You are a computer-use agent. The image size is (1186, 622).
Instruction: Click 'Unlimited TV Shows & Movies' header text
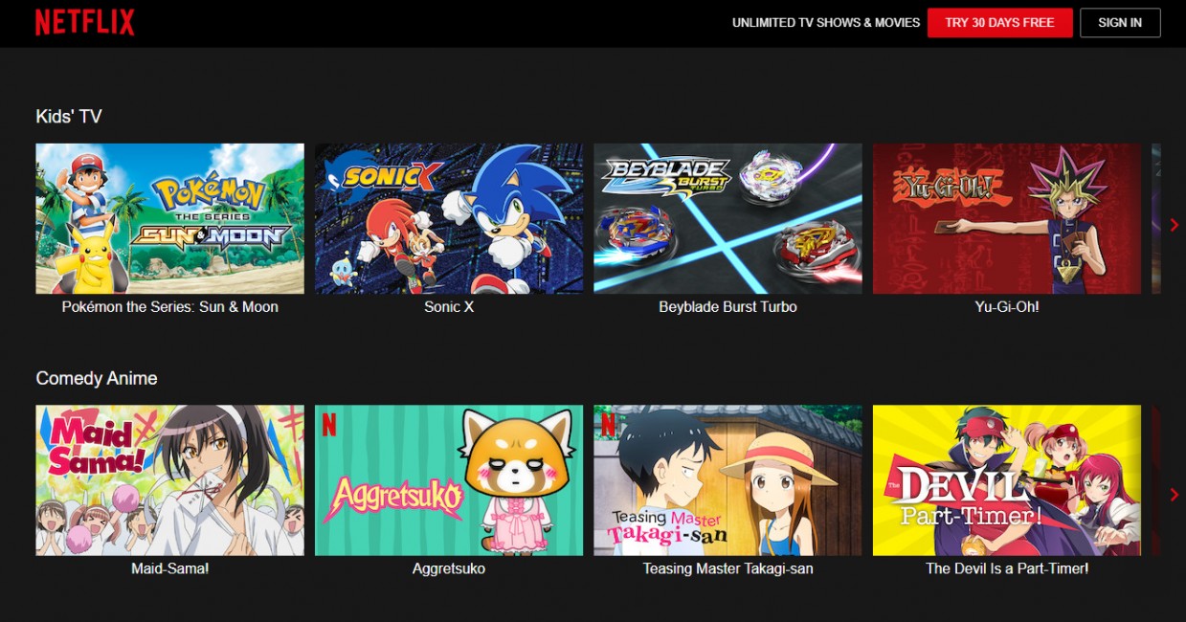826,23
